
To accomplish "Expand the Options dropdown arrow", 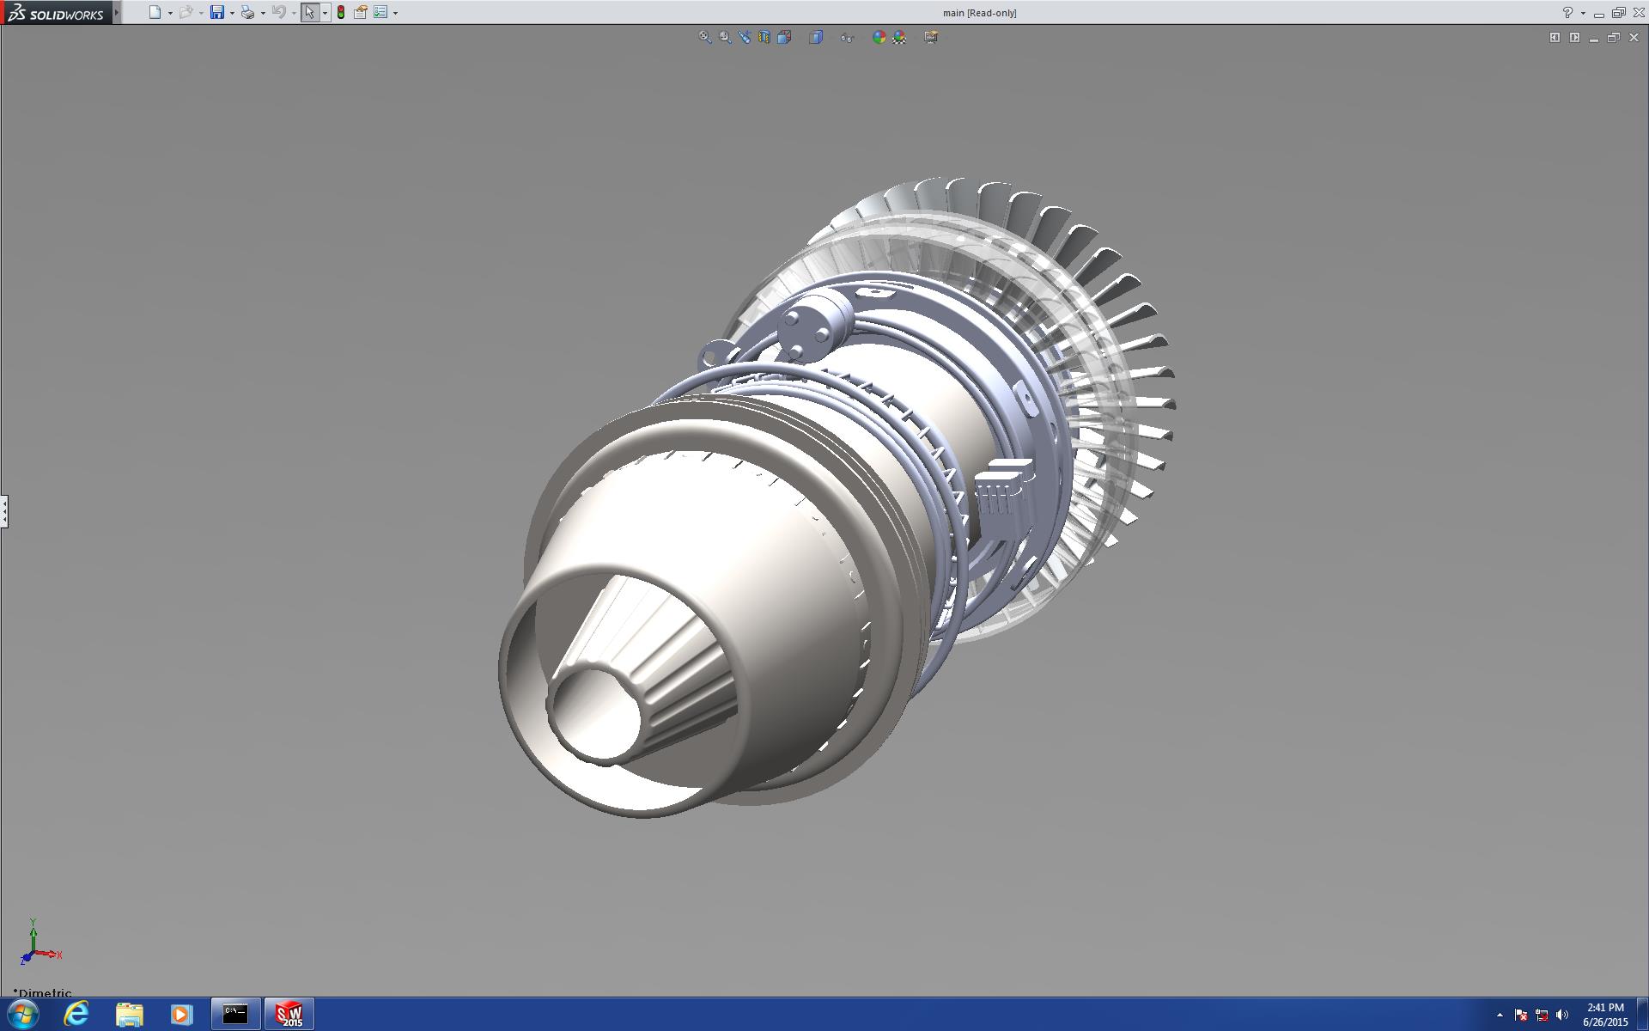I will pyautogui.click(x=395, y=13).
